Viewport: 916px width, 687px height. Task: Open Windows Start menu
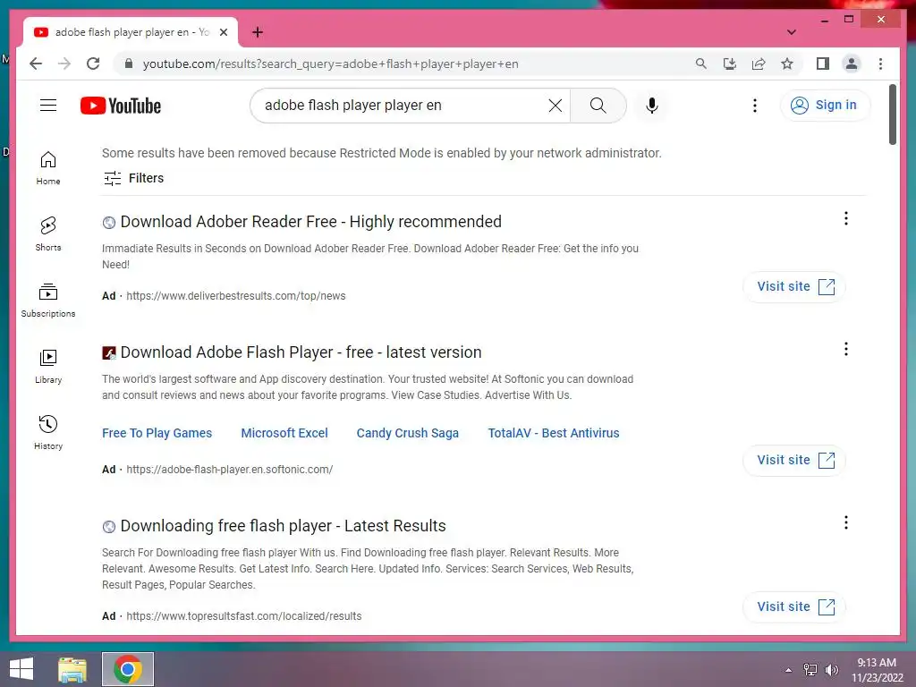[x=21, y=669]
